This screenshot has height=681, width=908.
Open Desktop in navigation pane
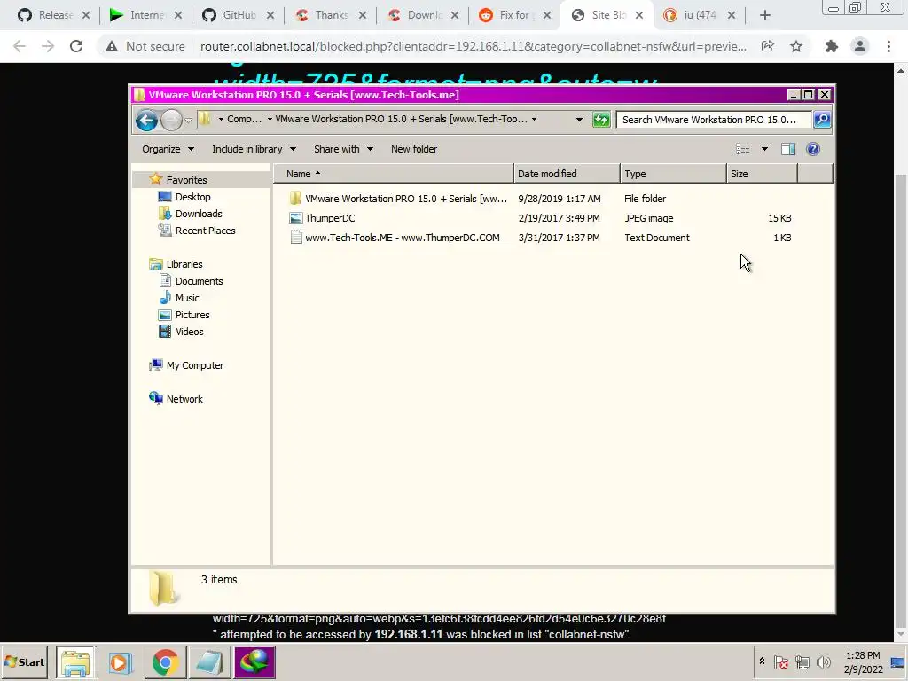(184, 197)
